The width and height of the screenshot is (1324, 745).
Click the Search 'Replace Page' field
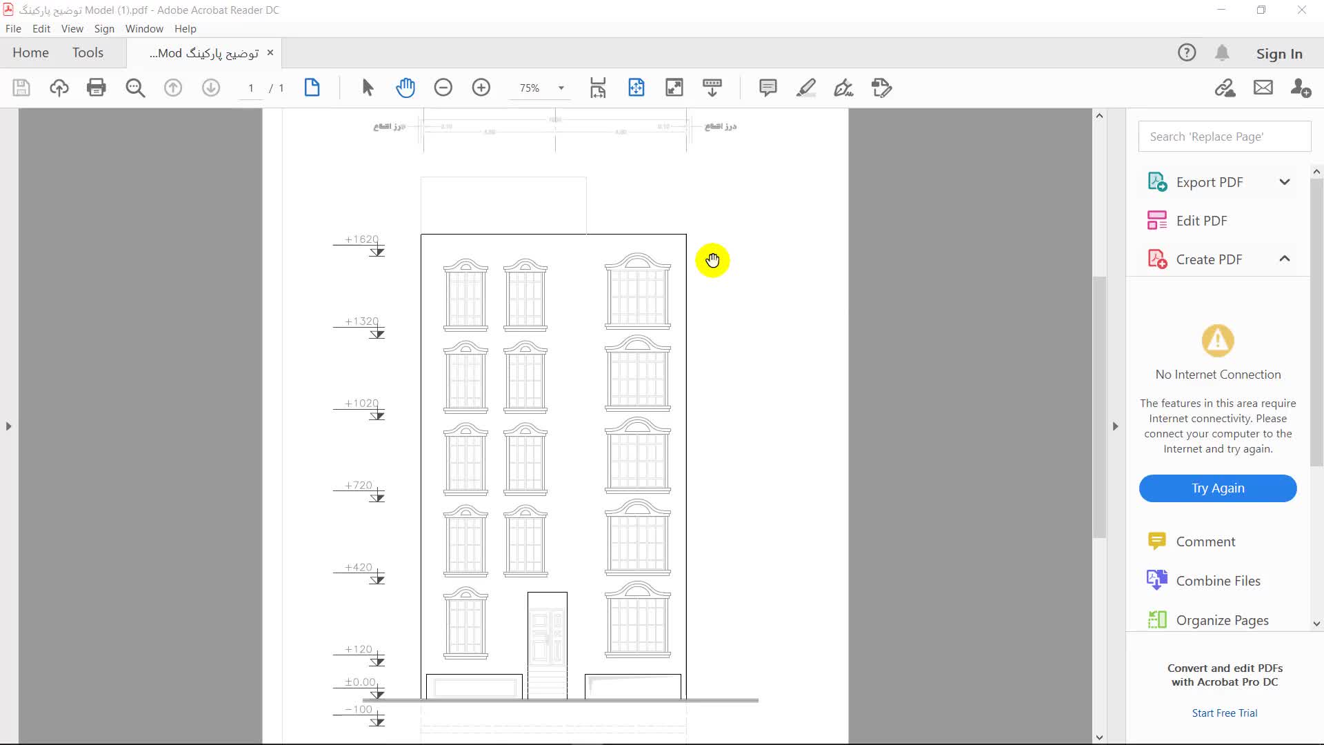(1224, 137)
